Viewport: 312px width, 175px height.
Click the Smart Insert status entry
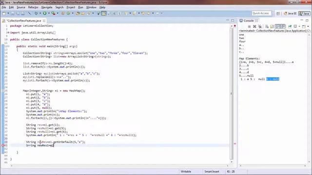[x=212, y=172]
